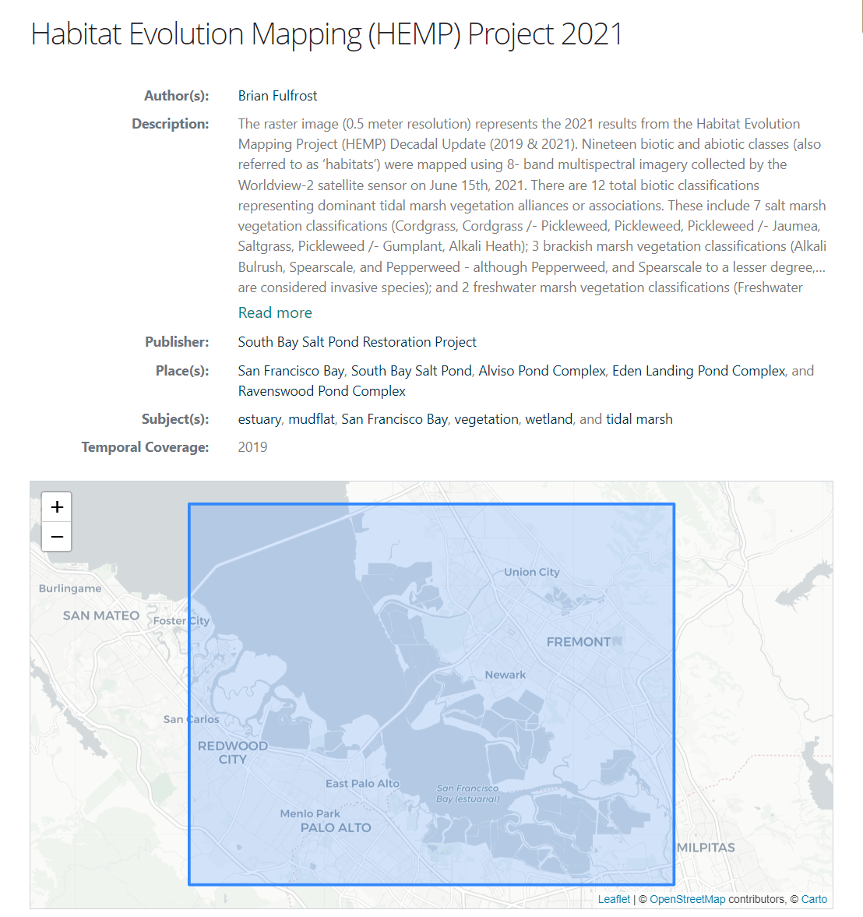This screenshot has width=863, height=917.
Task: Open Alviso Pond Complex place link
Action: pyautogui.click(x=542, y=371)
